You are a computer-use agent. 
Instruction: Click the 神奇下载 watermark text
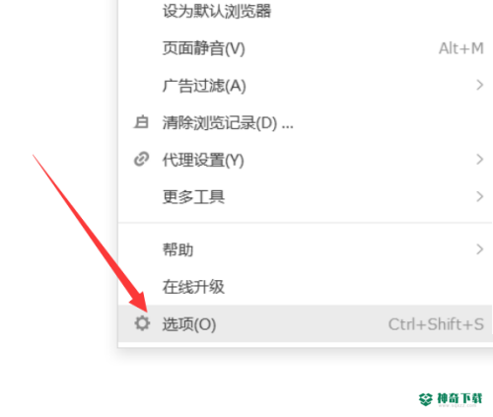click(x=459, y=398)
